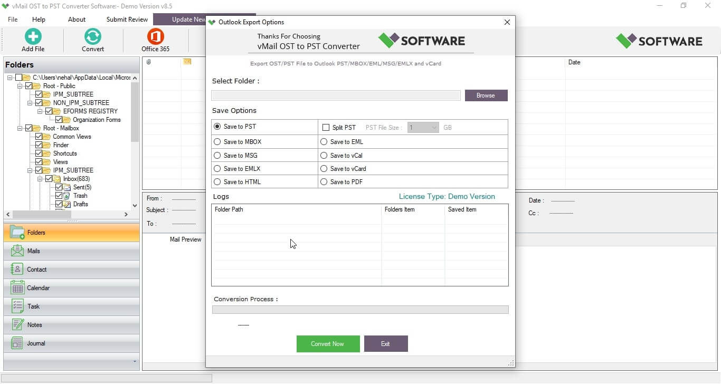Viewport: 721px width, 384px height.
Task: Click the Trash bin folder icon
Action: coord(67,196)
